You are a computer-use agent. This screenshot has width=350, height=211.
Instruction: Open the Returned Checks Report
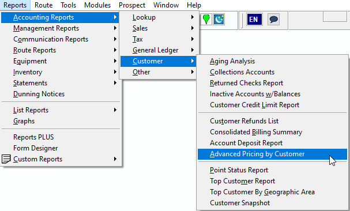272,83
